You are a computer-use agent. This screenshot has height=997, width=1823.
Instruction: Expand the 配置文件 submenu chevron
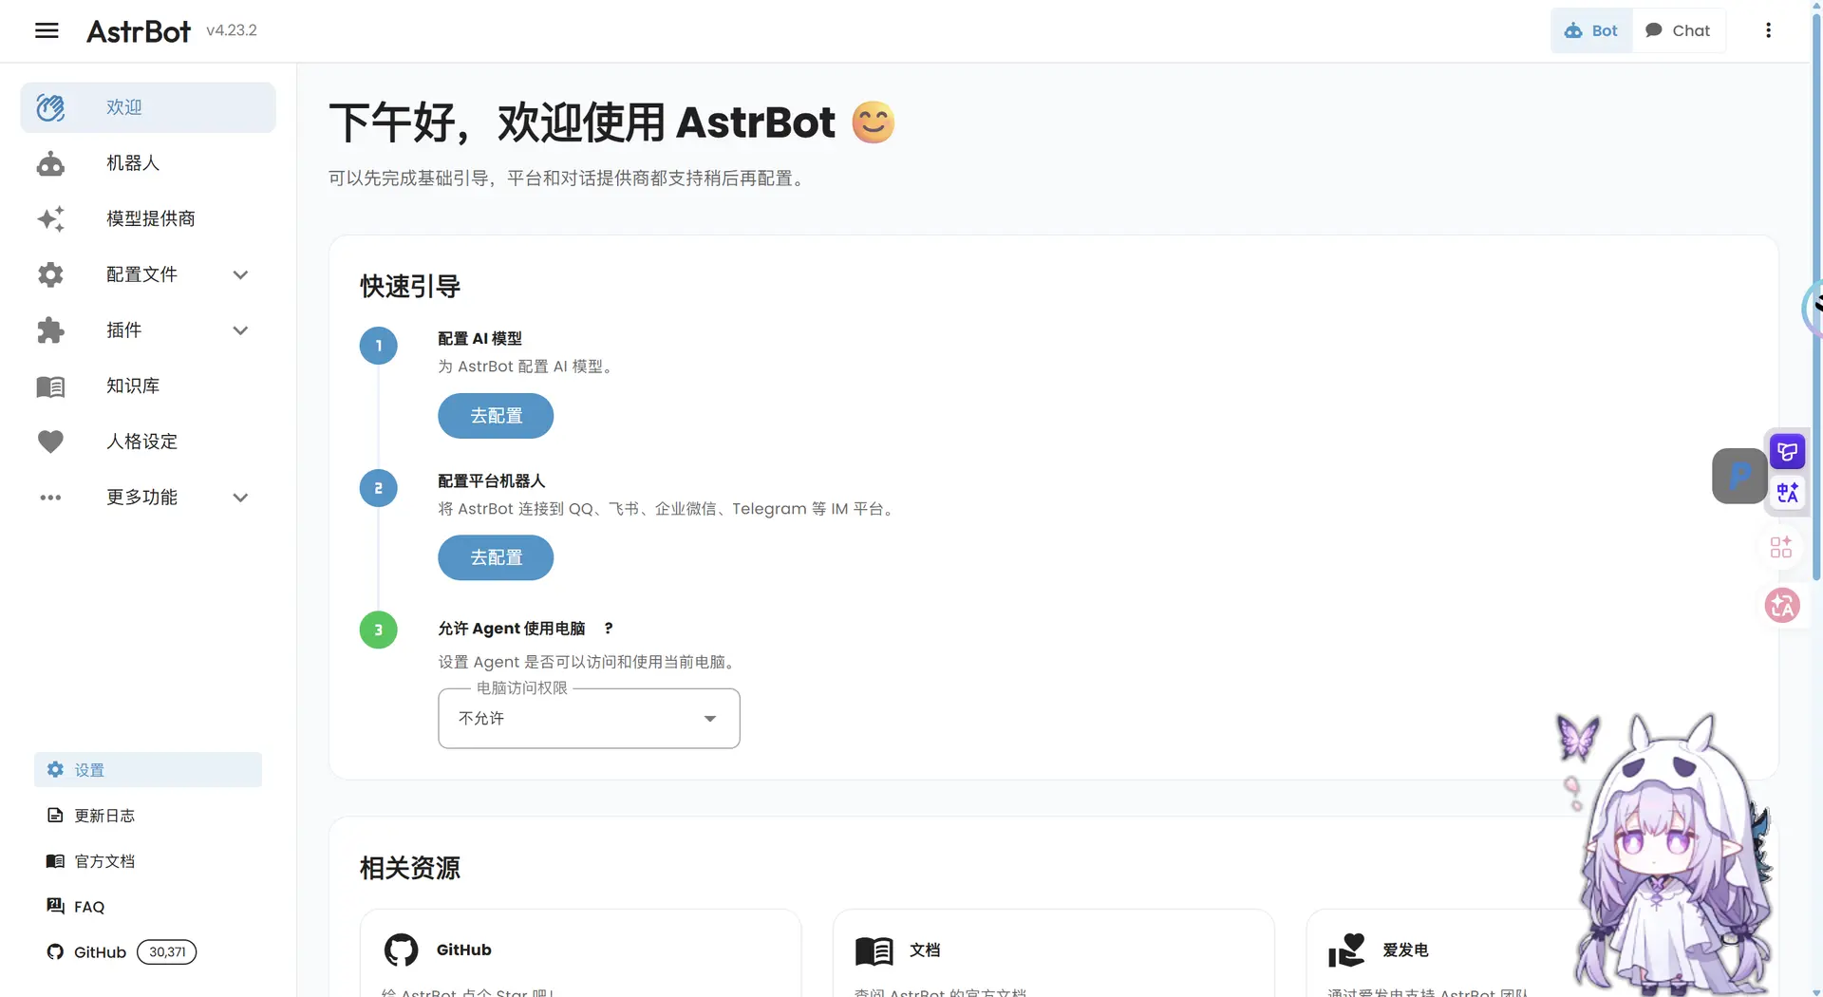[x=240, y=274]
